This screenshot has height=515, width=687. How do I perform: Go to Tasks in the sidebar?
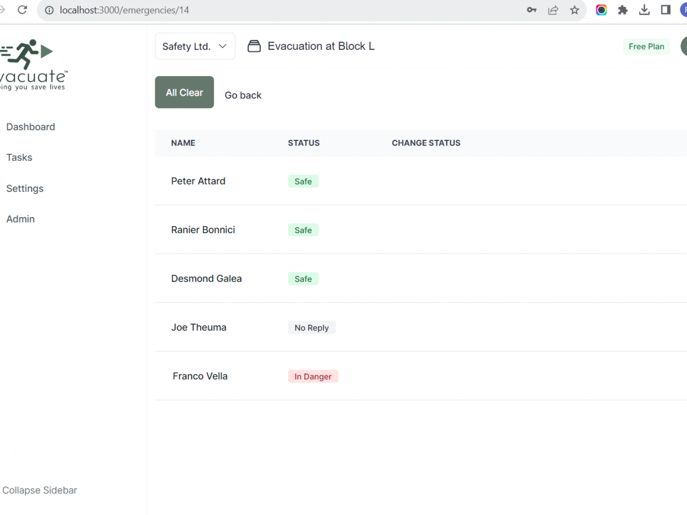[x=19, y=157]
